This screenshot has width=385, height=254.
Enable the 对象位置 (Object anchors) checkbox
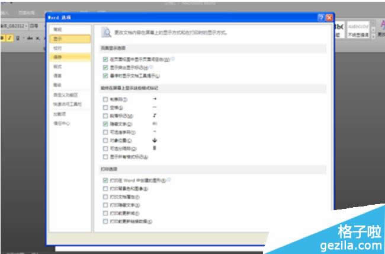(105, 140)
